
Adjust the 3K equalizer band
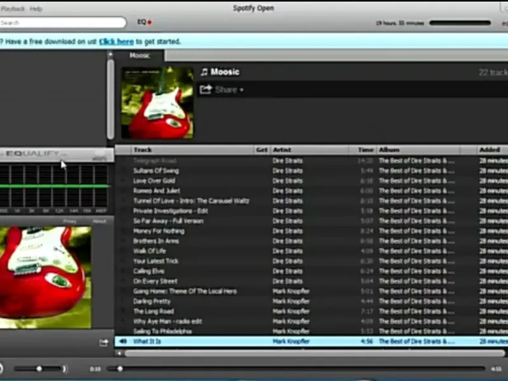click(x=31, y=186)
